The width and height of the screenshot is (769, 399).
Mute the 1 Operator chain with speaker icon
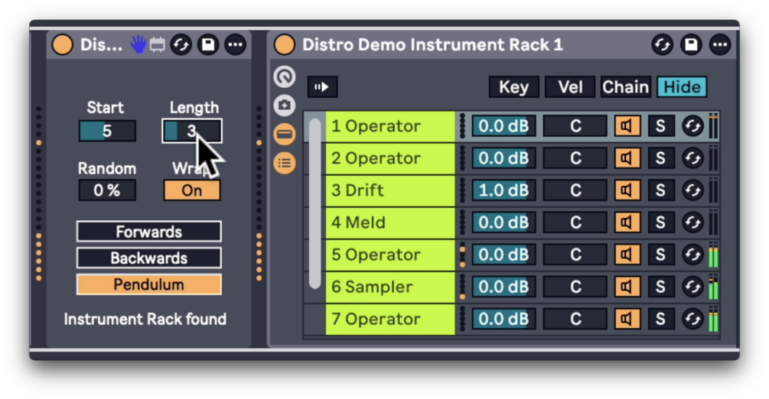627,126
